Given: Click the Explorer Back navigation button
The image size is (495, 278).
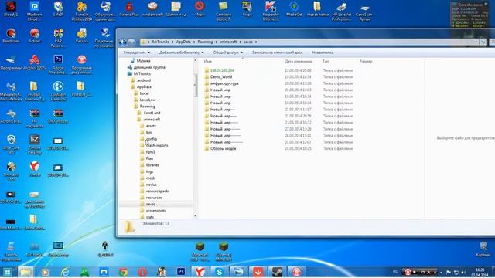Looking at the screenshot, I should tap(123, 42).
